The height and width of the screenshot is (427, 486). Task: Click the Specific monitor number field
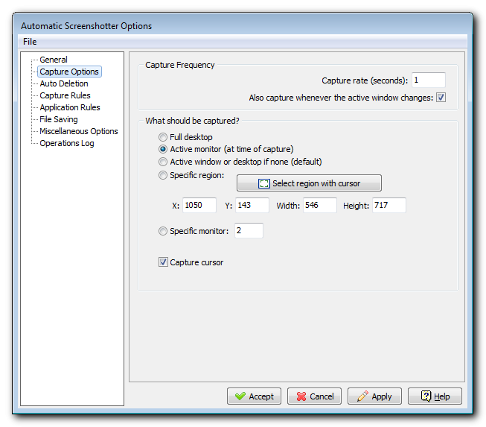coord(249,230)
